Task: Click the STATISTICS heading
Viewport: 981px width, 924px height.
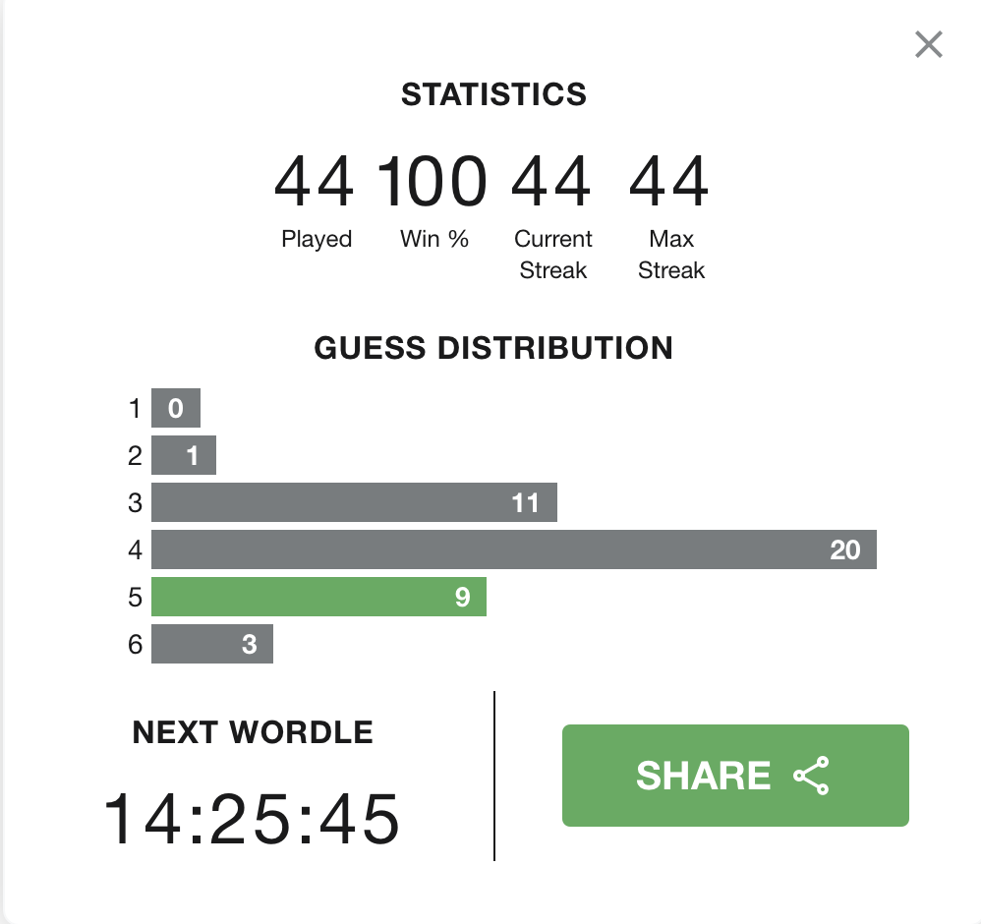Action: [x=493, y=94]
